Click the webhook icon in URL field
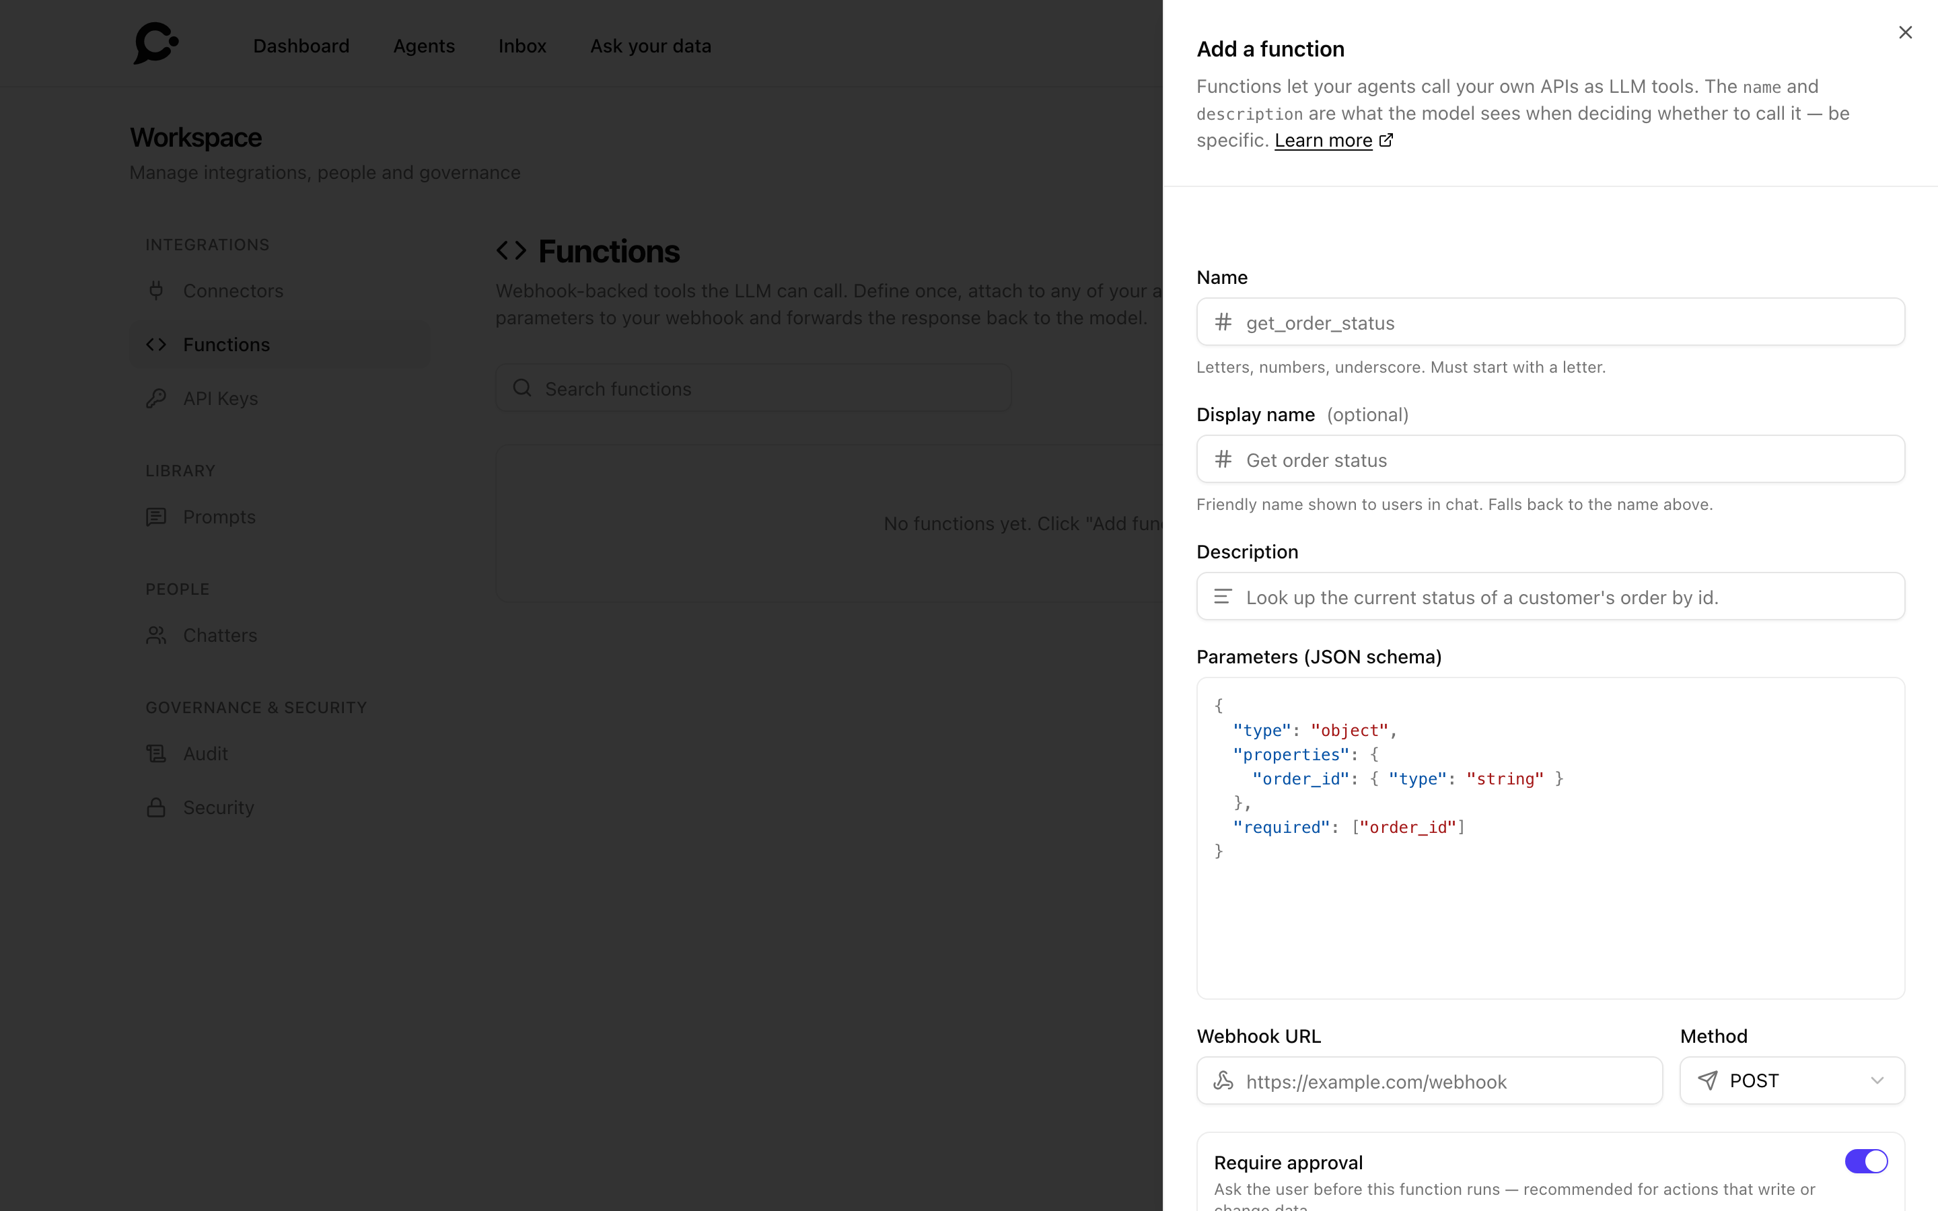Image resolution: width=1938 pixels, height=1211 pixels. pyautogui.click(x=1223, y=1080)
